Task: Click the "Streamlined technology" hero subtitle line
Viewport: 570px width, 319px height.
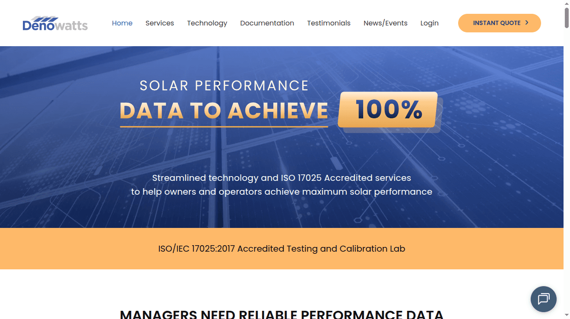Action: click(x=282, y=178)
